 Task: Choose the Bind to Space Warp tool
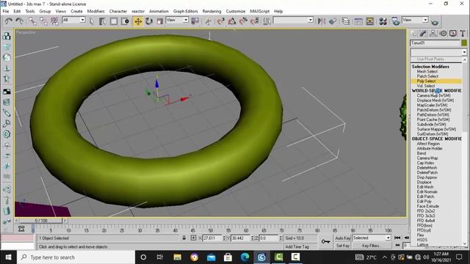(x=54, y=21)
